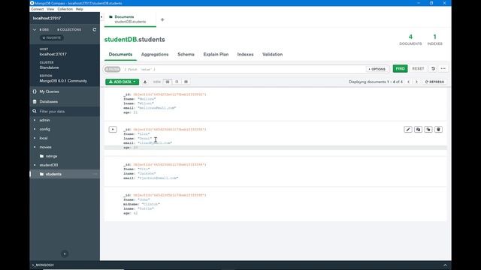Expand the config database
Screen dimensions: 481x270
pos(35,129)
